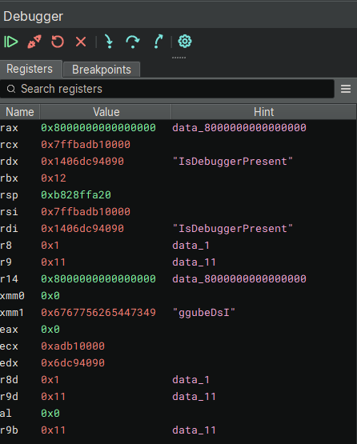The image size is (357, 444).
Task: Click rbx value 0x12
Action: 54,178
